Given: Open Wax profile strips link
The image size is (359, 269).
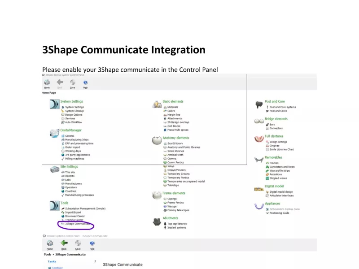Looking at the screenshot, I should (x=280, y=171).
